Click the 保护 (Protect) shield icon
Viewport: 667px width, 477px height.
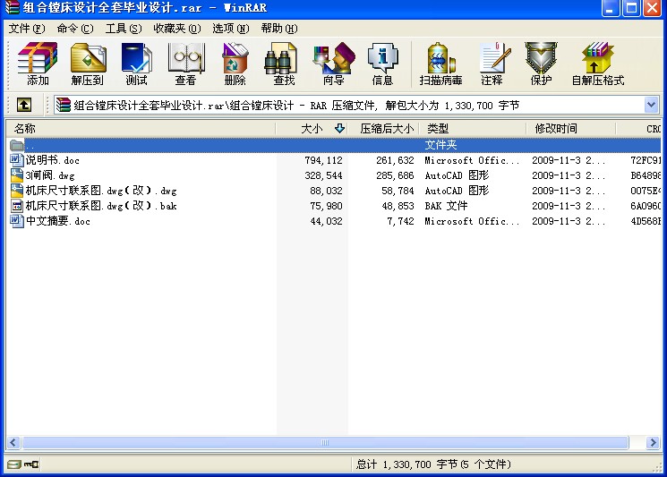pos(541,64)
